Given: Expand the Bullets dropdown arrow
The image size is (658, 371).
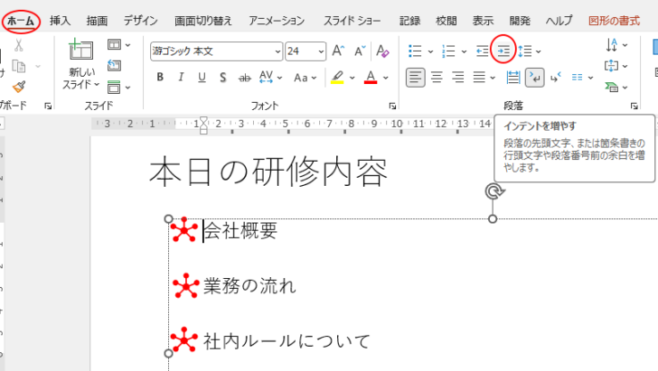Looking at the screenshot, I should click(430, 51).
